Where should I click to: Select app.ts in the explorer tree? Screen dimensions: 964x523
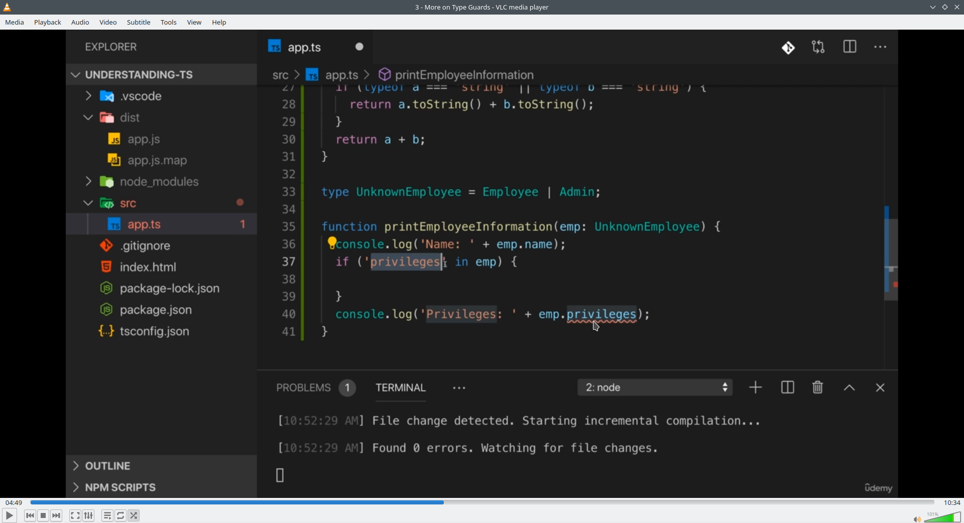pos(161,224)
